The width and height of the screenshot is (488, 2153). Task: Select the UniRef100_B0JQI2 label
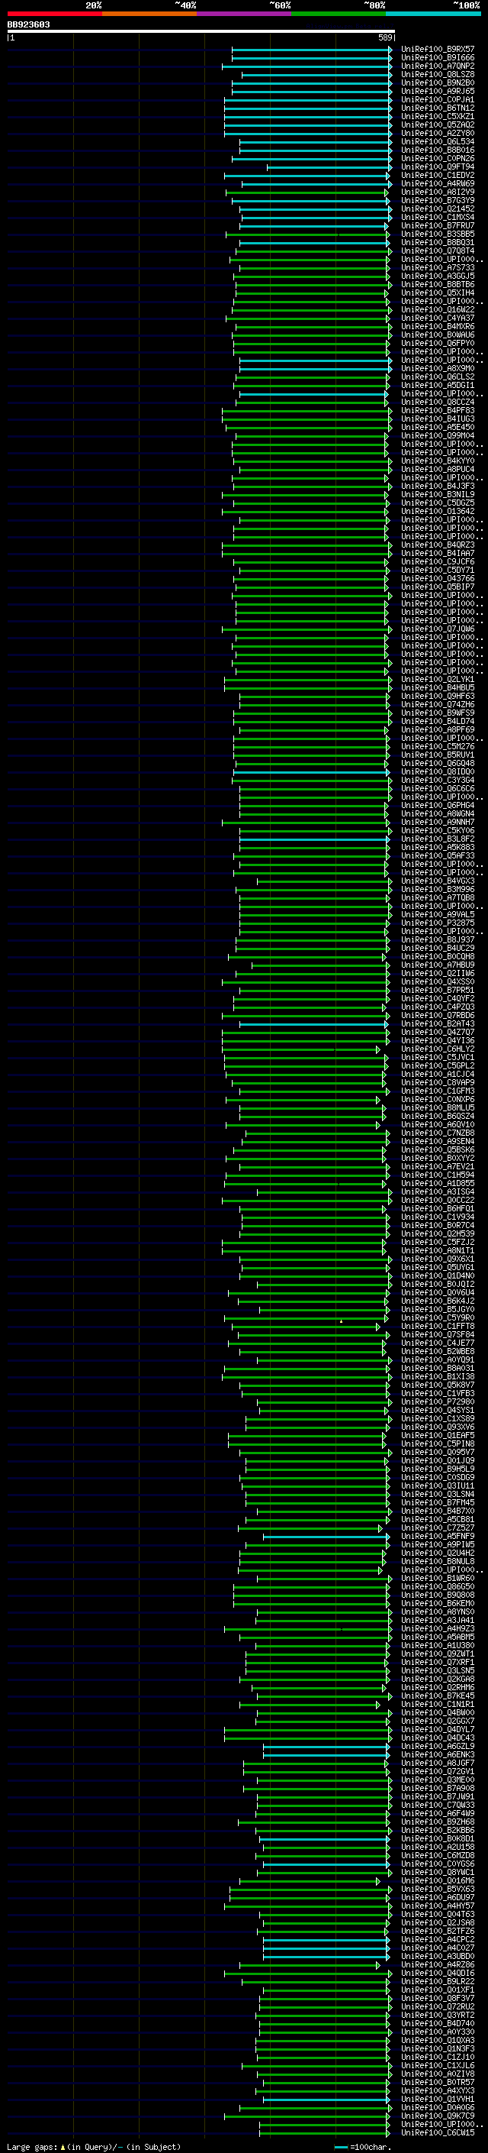tap(437, 1284)
